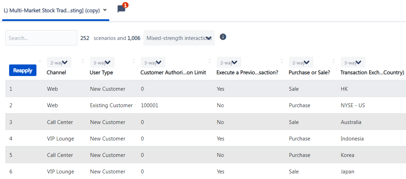Open the Mixed-strength interactions dropdown
Screen dimensions: 406x179
(179, 38)
